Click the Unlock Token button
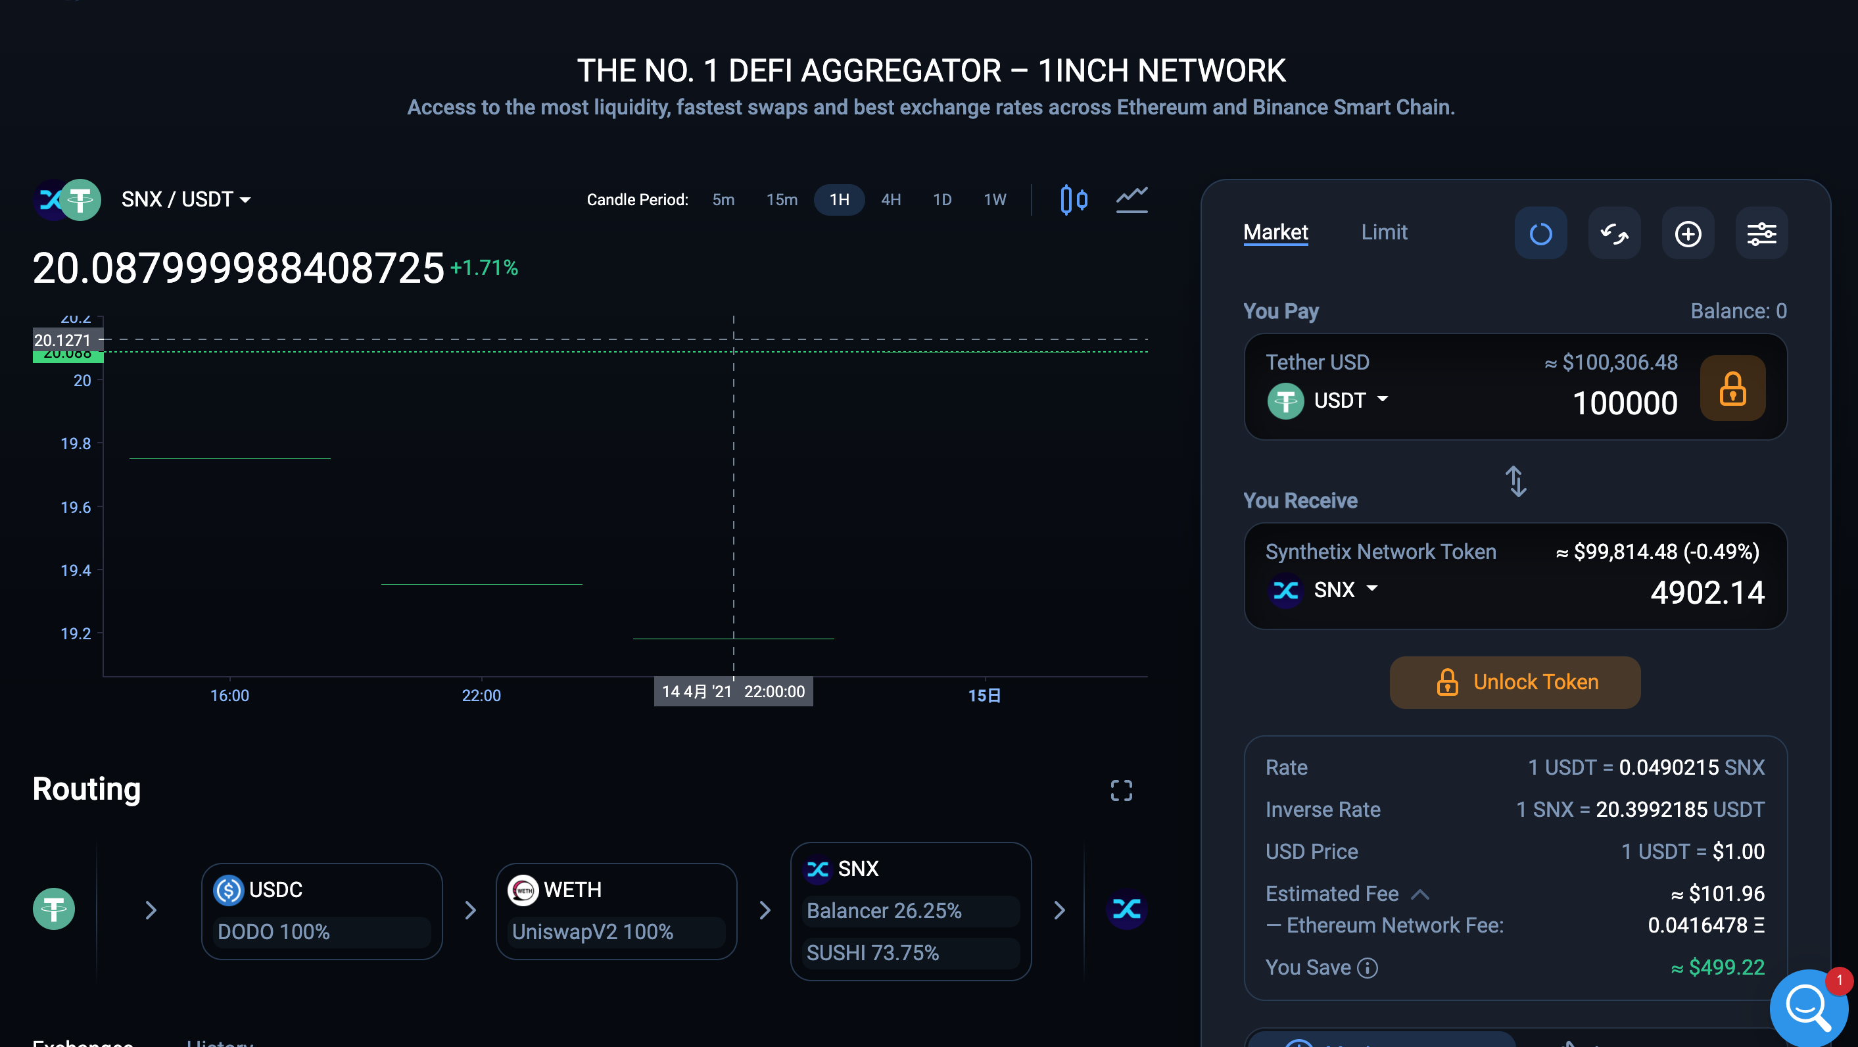Image resolution: width=1858 pixels, height=1047 pixels. pos(1515,682)
